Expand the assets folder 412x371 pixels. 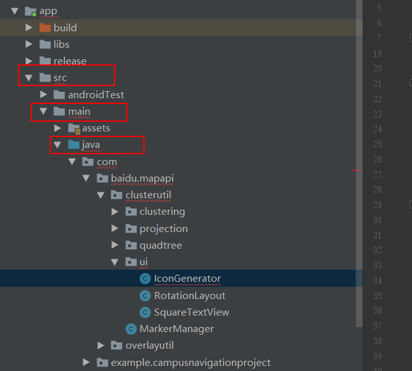pyautogui.click(x=57, y=128)
